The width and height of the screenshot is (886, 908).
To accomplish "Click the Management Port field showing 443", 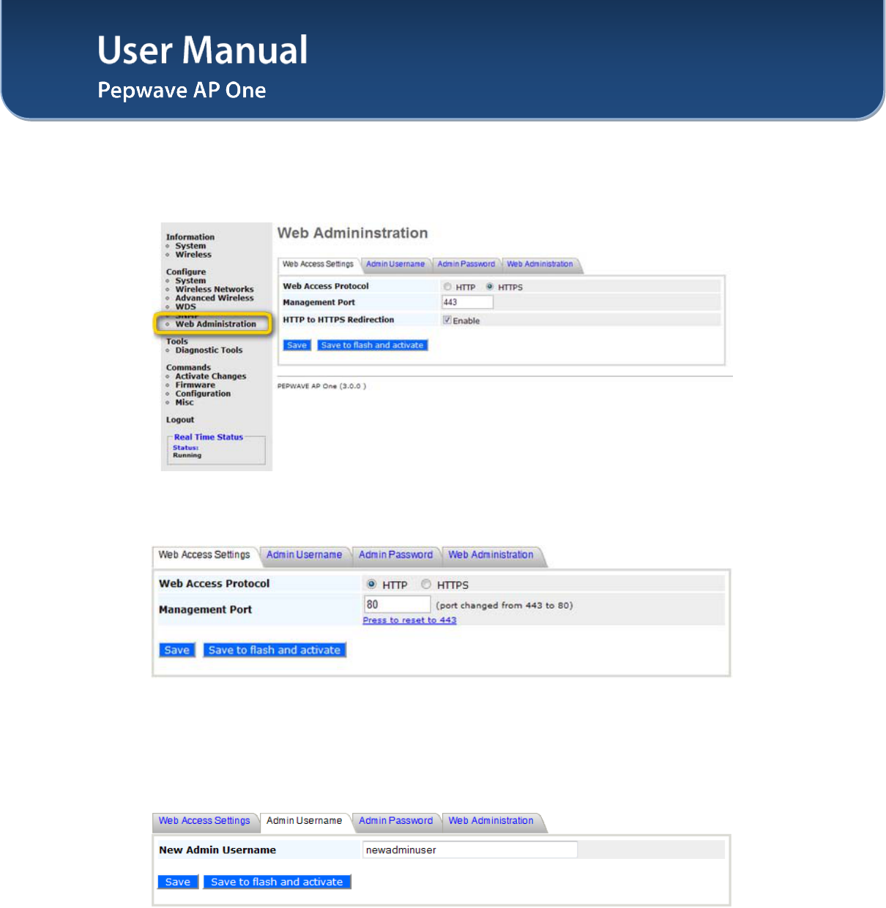I will (467, 302).
